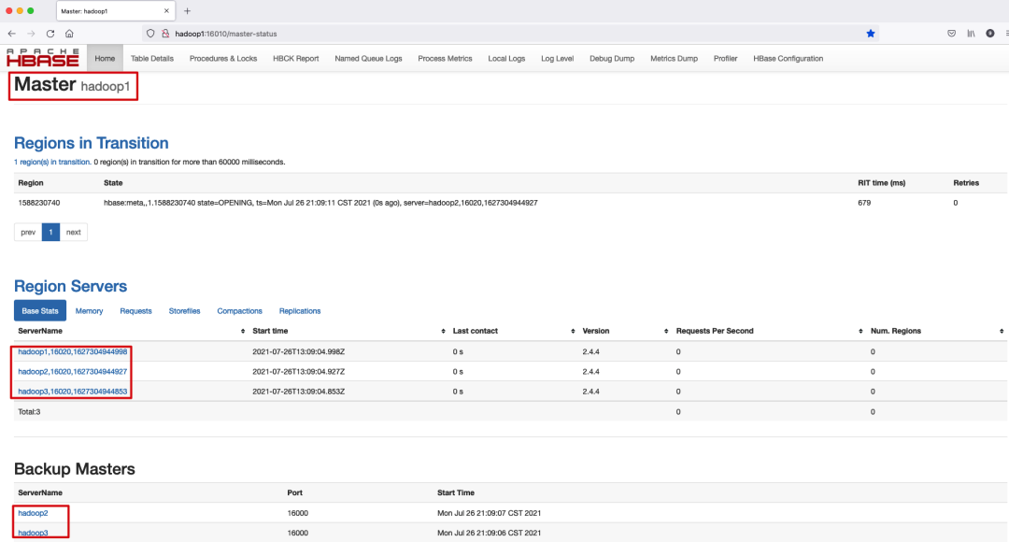
Task: Open Process Metrics page
Action: [445, 59]
